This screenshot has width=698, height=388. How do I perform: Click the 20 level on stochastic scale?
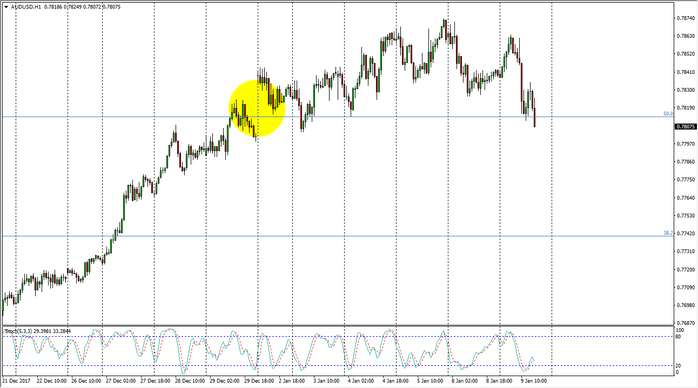679,366
